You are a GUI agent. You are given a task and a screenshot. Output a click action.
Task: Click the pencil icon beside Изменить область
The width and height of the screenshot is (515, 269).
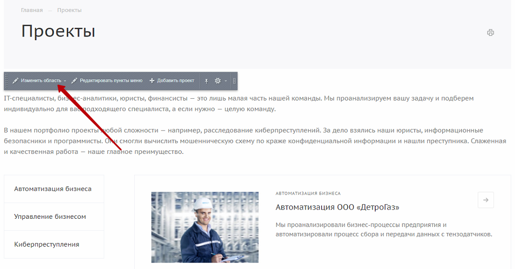coord(15,80)
